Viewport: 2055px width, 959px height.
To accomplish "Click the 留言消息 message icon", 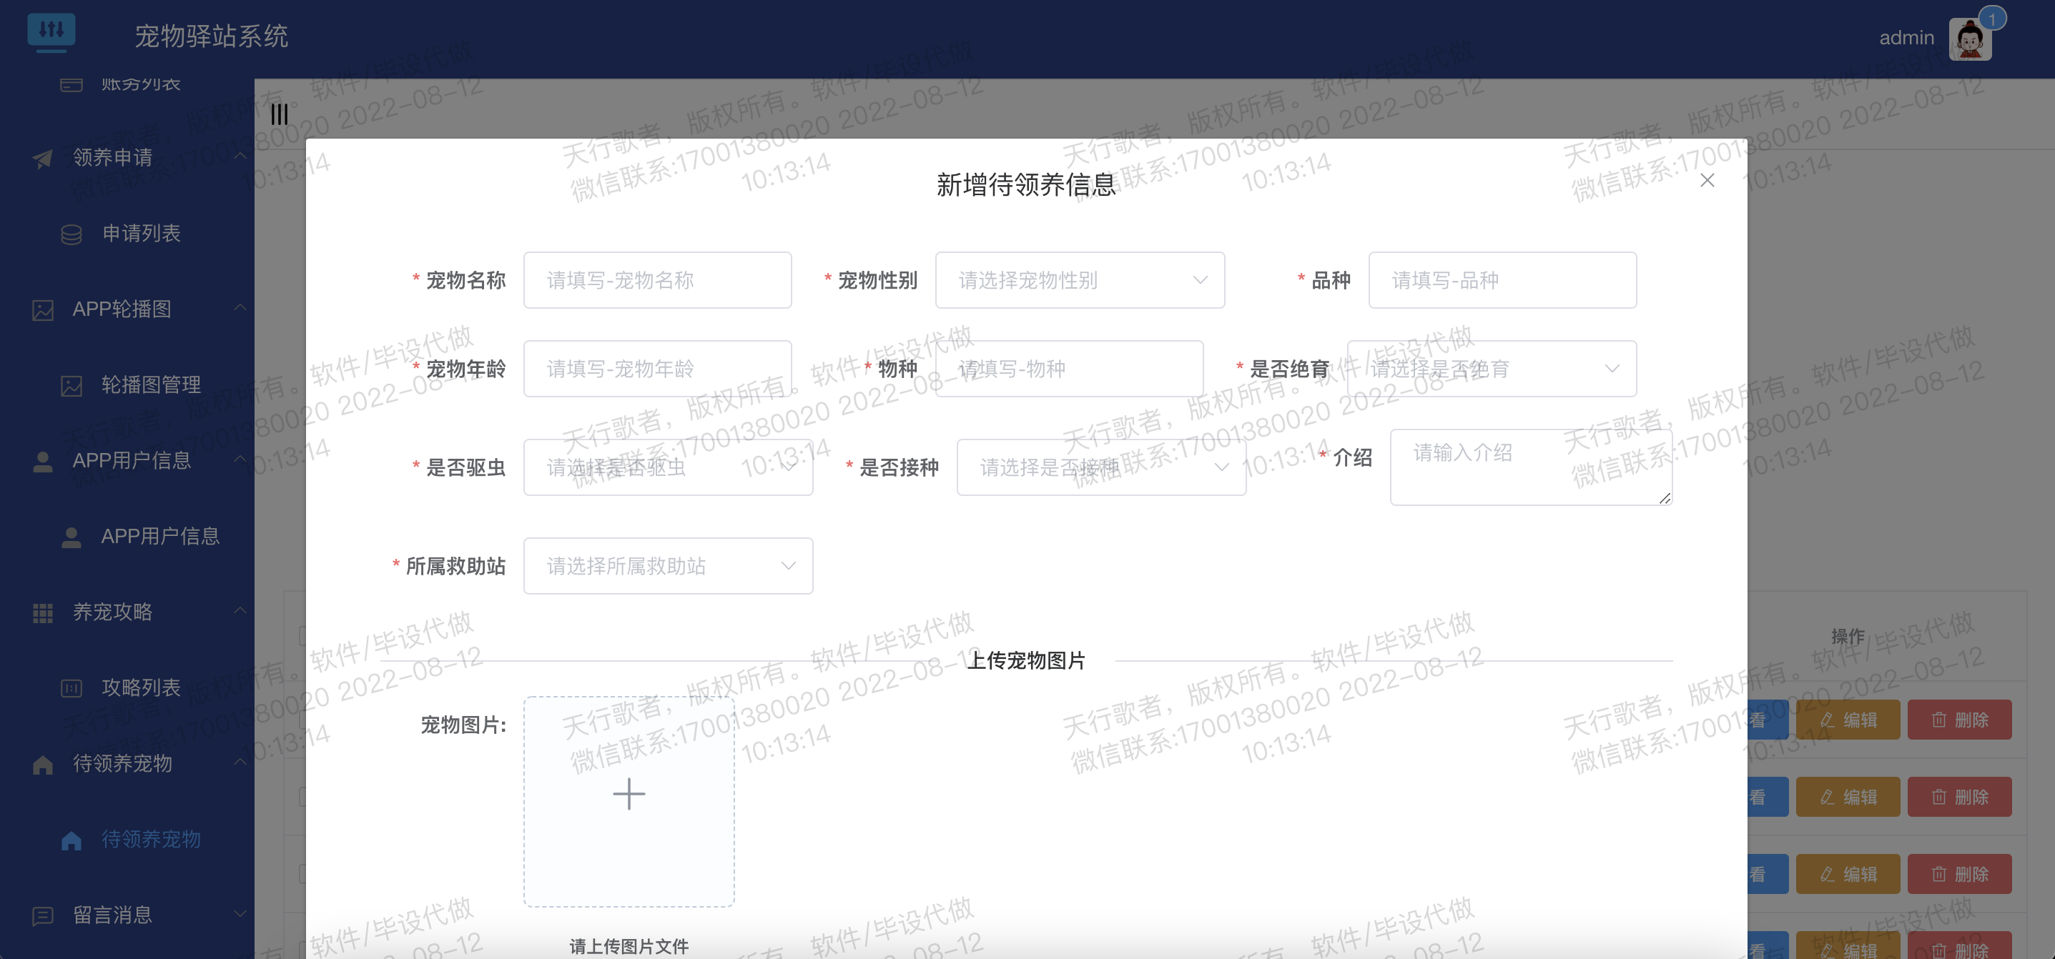I will pos(41,915).
